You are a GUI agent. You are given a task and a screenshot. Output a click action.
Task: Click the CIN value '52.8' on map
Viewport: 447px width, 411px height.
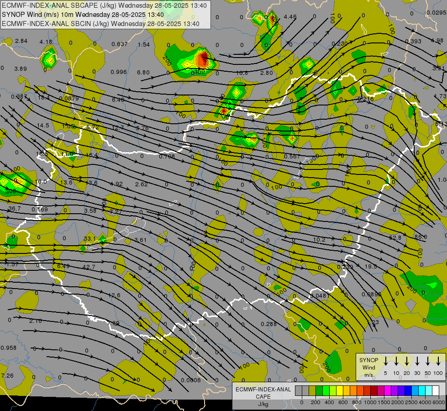tap(395, 237)
